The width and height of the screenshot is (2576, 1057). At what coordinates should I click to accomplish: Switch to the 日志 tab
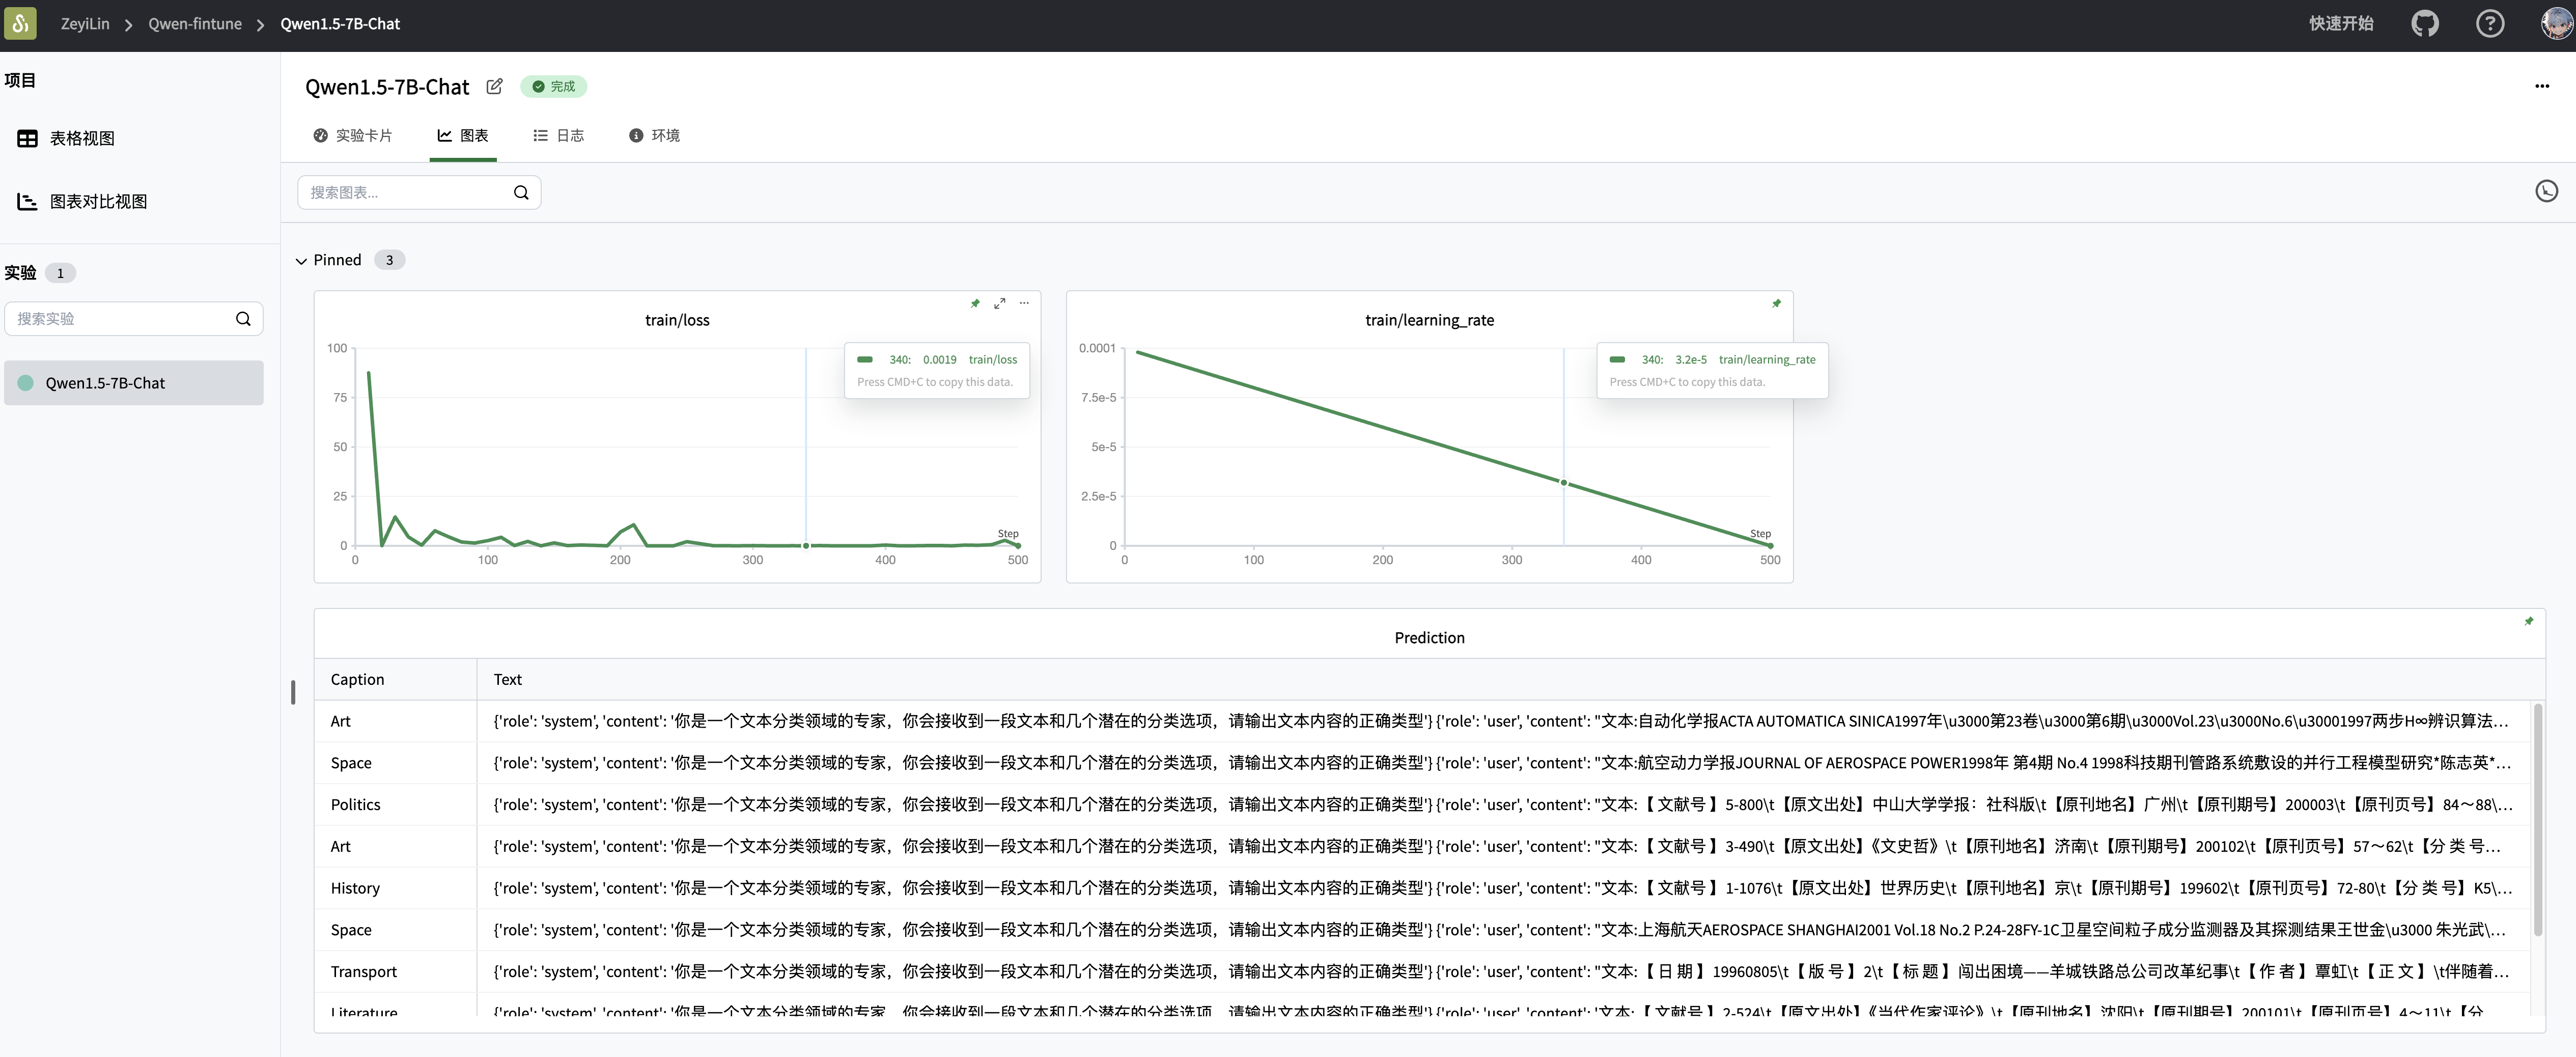coord(559,136)
